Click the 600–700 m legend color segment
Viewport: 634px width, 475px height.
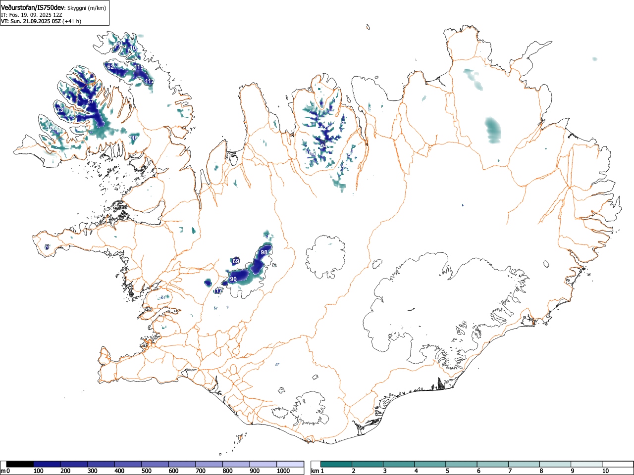click(x=182, y=464)
